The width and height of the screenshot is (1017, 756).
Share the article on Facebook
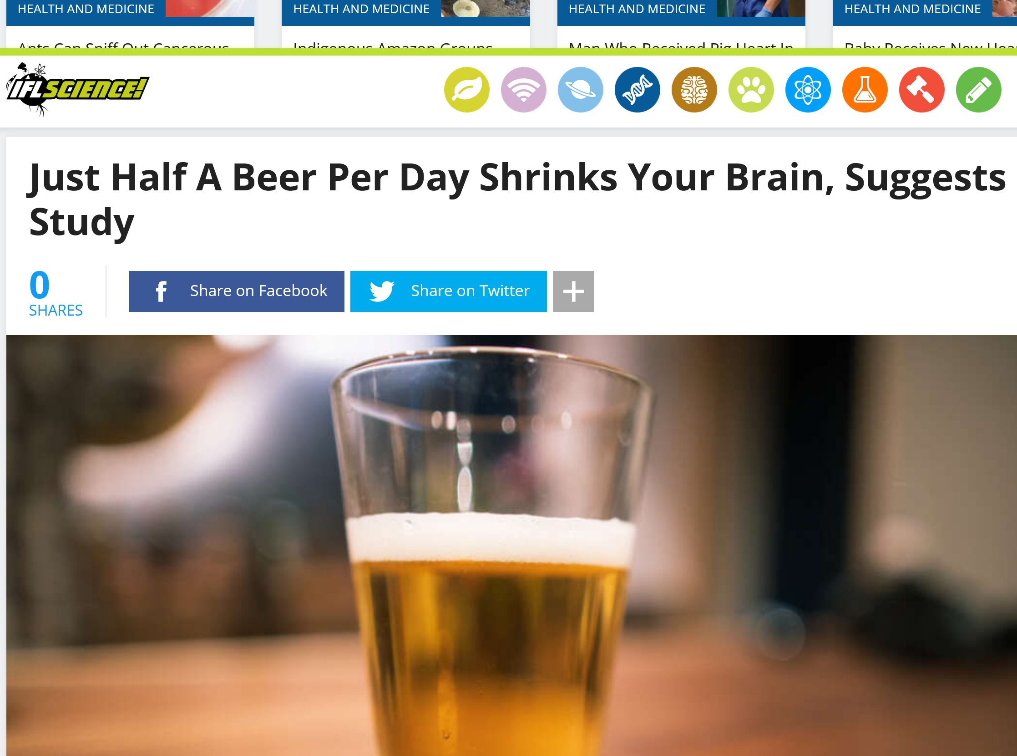click(x=237, y=291)
